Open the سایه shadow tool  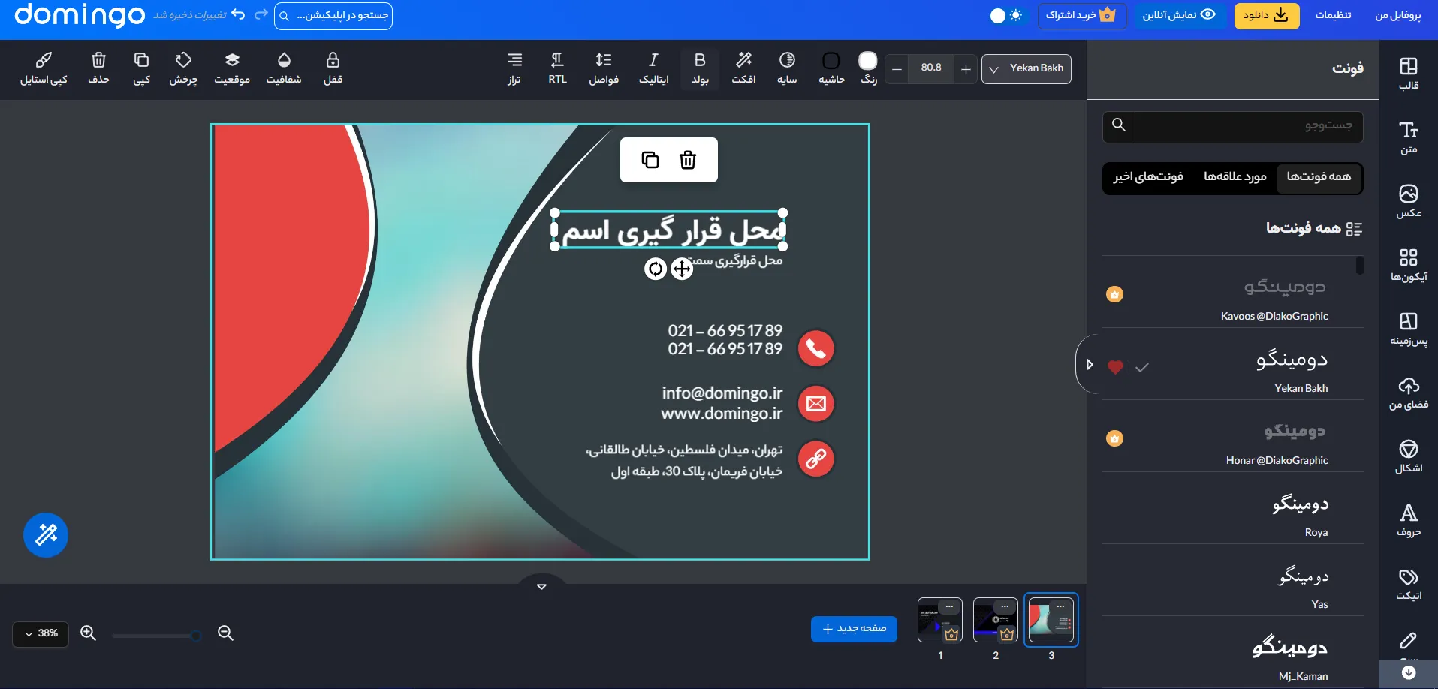coord(787,68)
